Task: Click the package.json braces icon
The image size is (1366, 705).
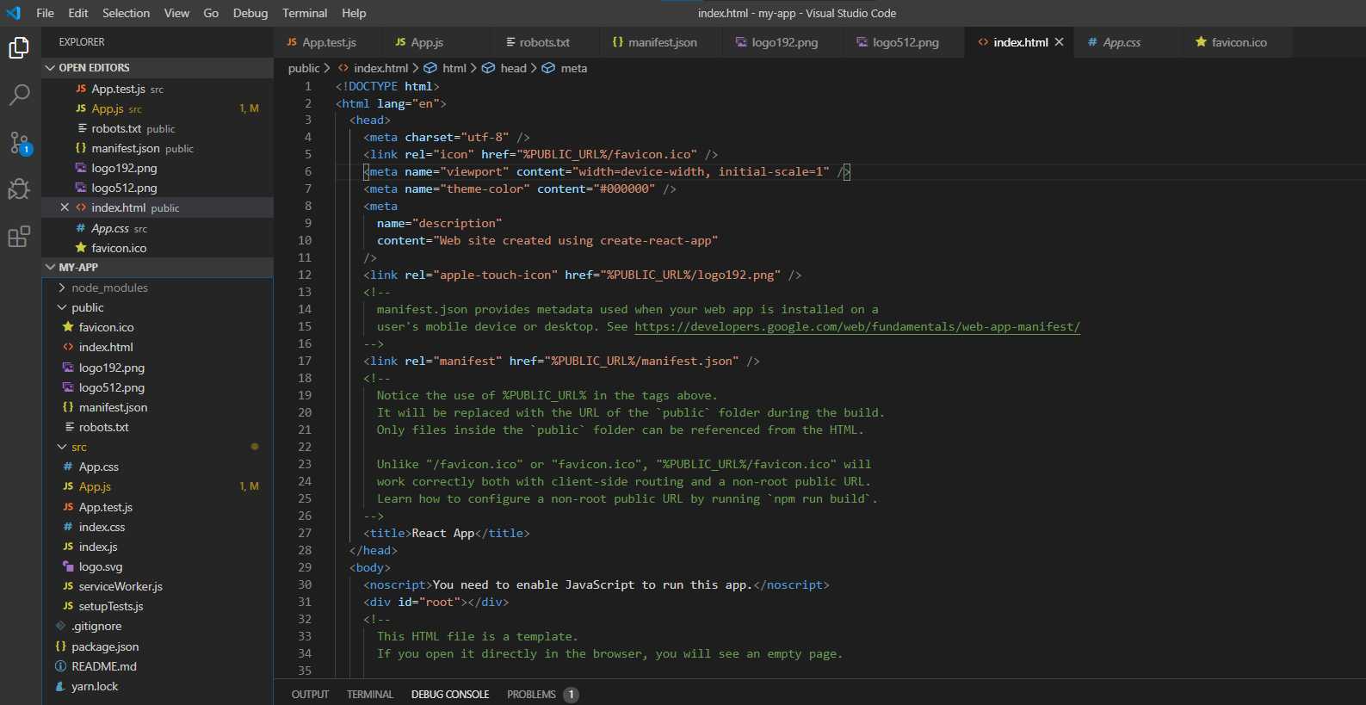Action: point(60,646)
